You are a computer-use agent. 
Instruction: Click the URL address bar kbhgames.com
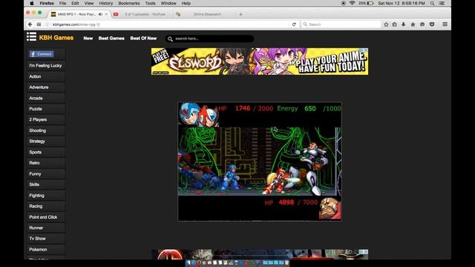[x=170, y=24]
